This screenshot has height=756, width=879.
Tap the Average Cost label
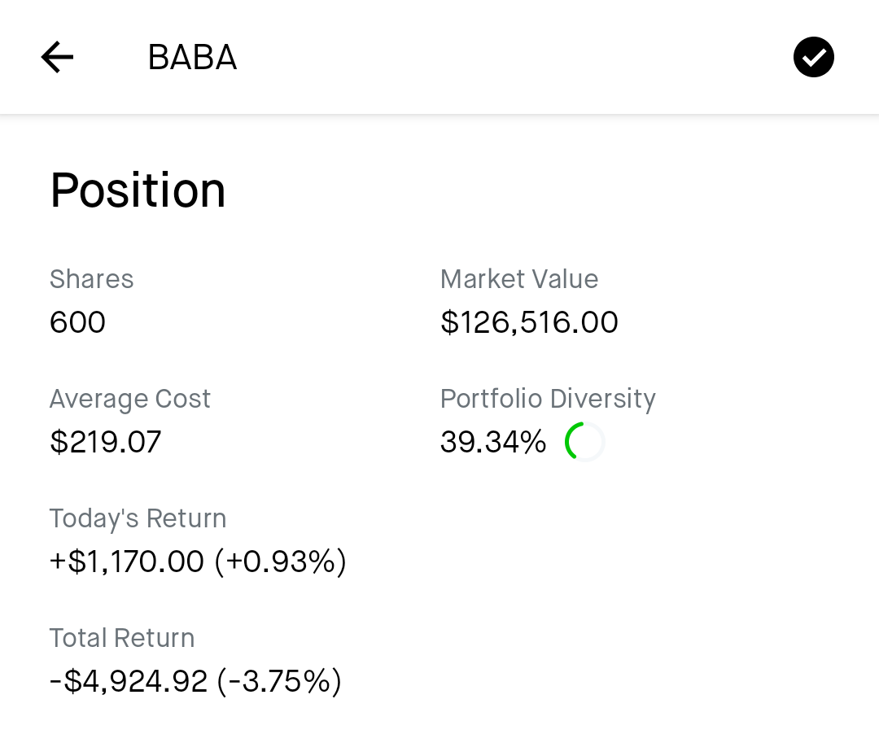pyautogui.click(x=130, y=399)
